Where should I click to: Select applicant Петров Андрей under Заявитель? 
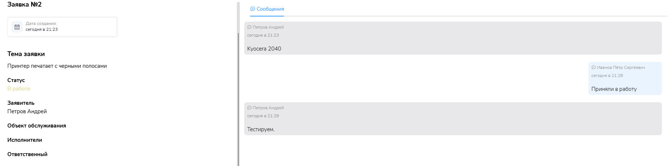coord(27,111)
